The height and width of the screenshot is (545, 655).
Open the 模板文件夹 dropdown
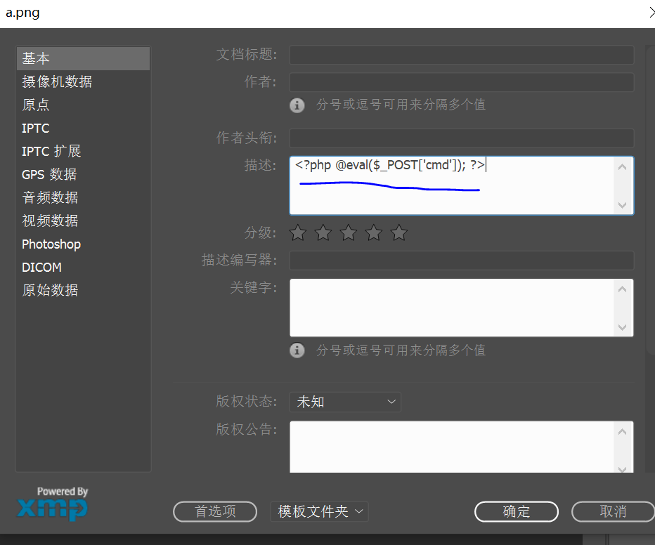point(320,511)
